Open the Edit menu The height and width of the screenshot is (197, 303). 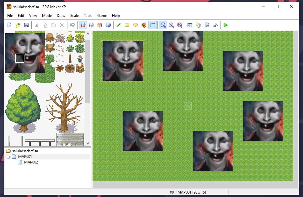21,16
